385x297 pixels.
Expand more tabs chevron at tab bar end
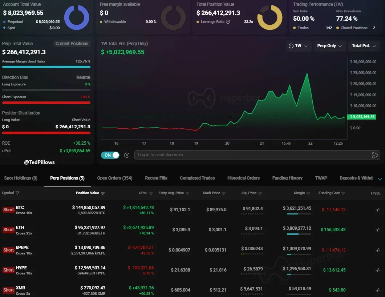tap(380, 178)
